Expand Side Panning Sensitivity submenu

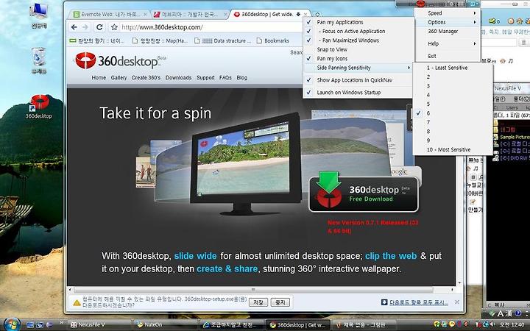click(358, 68)
